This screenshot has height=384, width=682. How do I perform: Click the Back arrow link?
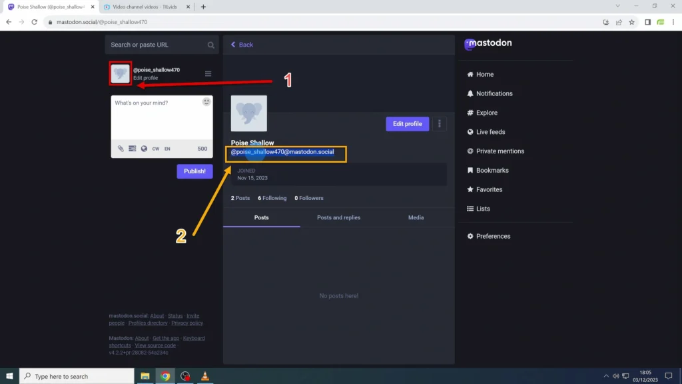click(242, 45)
